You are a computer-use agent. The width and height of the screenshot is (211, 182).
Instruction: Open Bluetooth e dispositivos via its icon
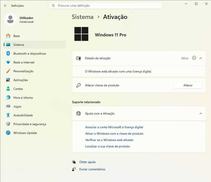(8, 53)
